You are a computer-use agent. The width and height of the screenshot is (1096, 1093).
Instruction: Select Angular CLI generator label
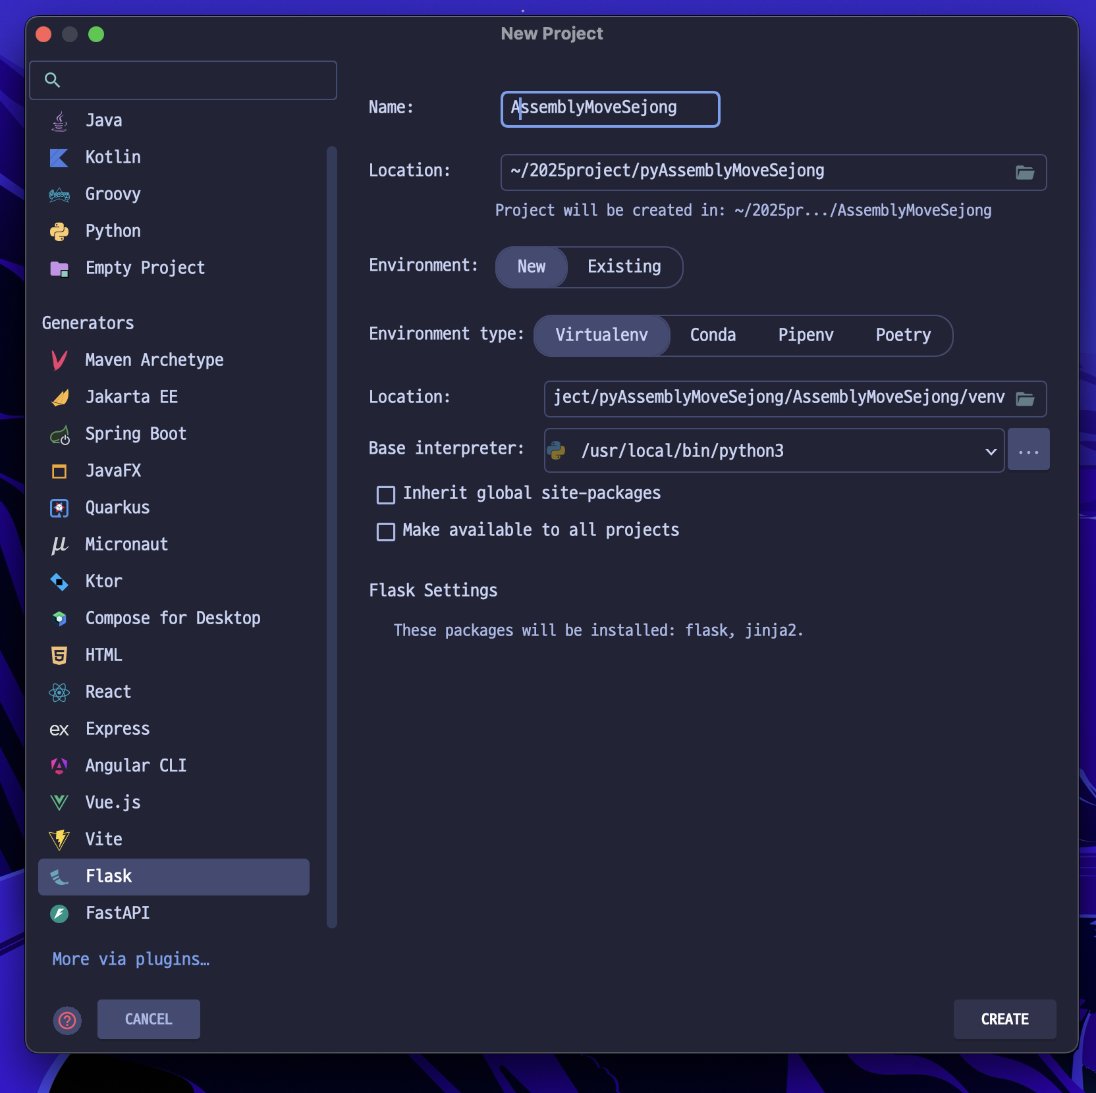[136, 766]
